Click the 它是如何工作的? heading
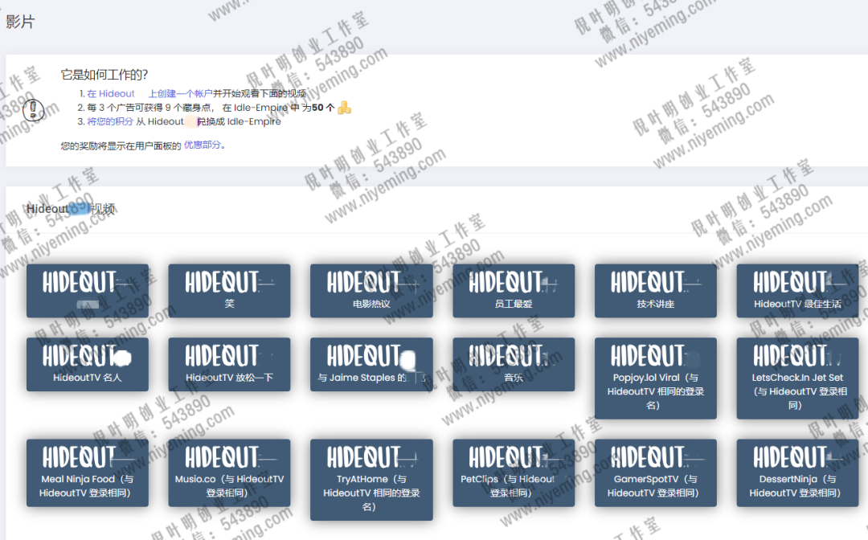Screen dimensions: 868x540 (104, 75)
